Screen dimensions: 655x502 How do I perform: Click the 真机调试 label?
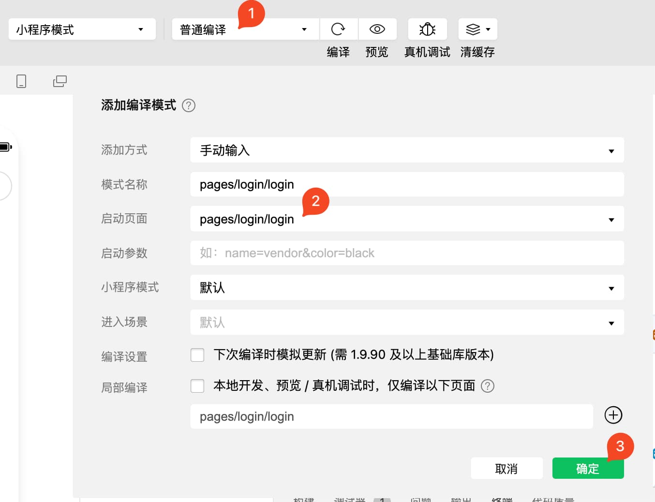pos(427,52)
